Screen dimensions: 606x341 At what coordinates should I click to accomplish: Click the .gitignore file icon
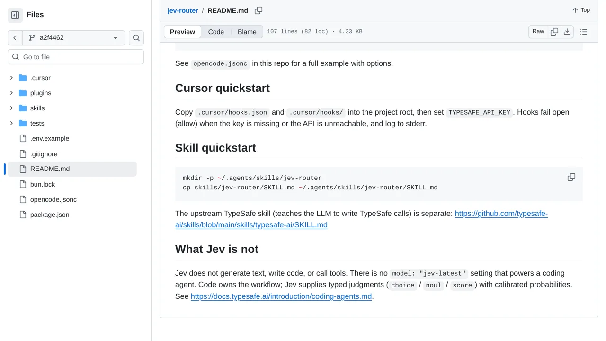point(23,154)
